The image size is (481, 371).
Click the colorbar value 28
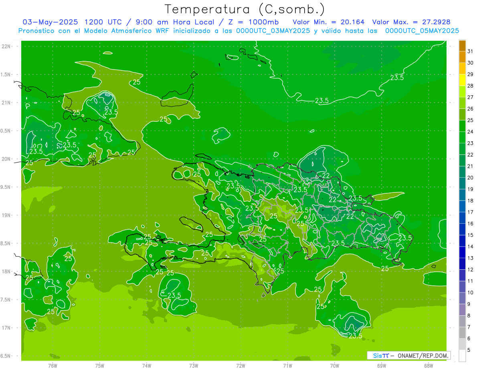point(471,86)
